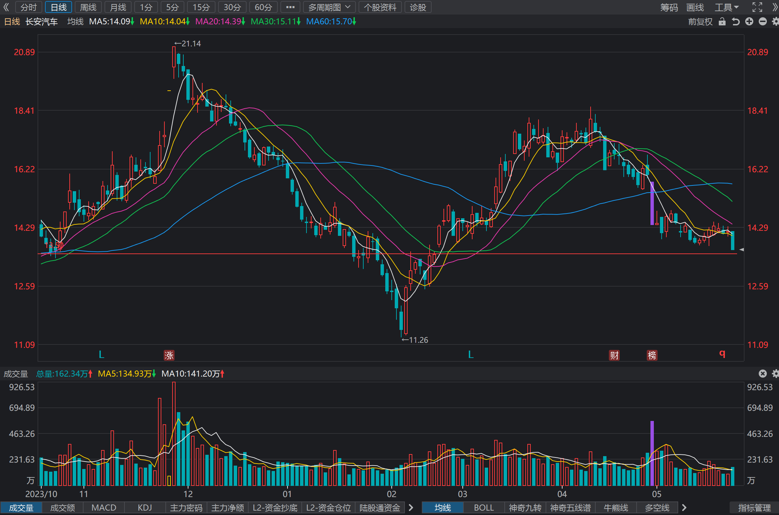Open the 筹码 chip distribution
The width and height of the screenshot is (779, 515).
click(669, 7)
